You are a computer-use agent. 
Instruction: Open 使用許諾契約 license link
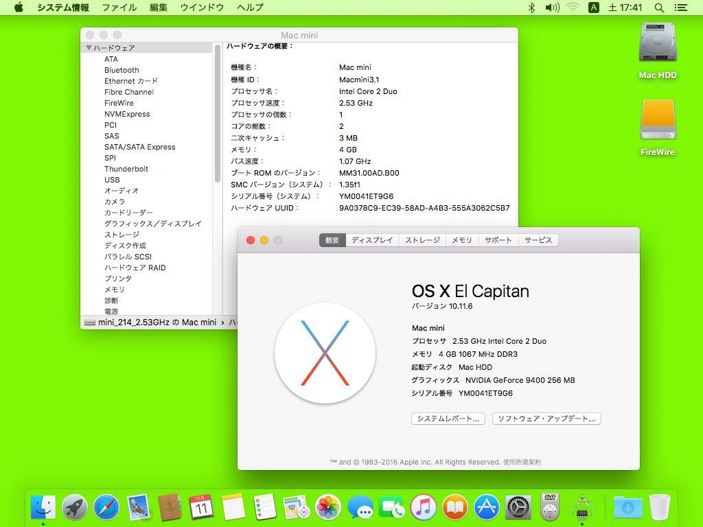tap(522, 462)
